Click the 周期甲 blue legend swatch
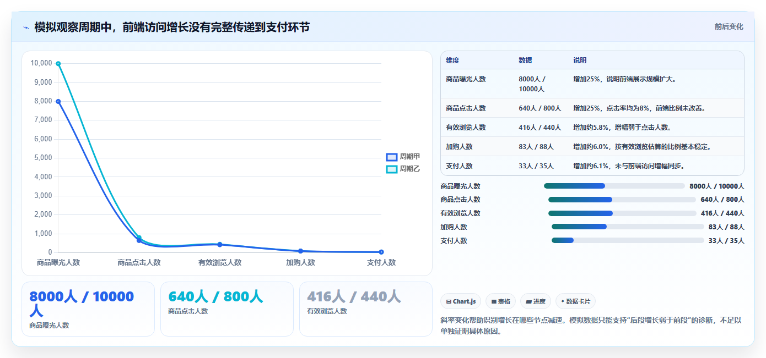 pyautogui.click(x=392, y=157)
